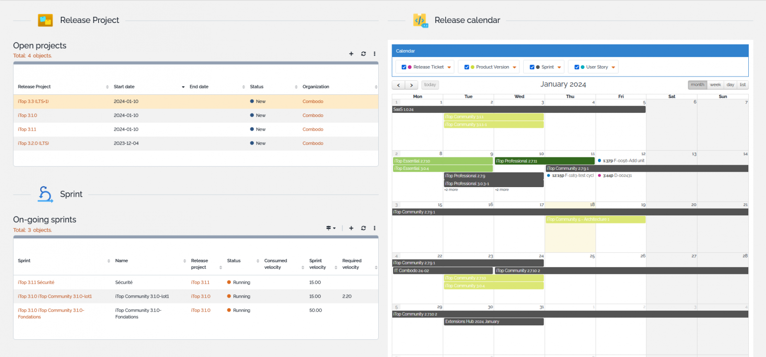Refresh the On-going sprints list

point(363,228)
